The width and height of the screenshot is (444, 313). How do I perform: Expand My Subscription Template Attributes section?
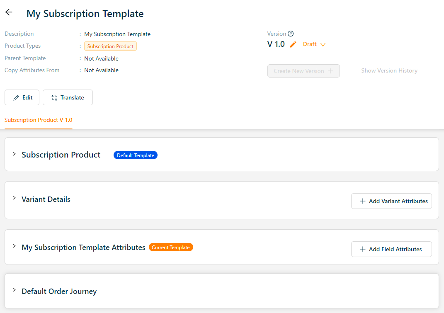14,246
